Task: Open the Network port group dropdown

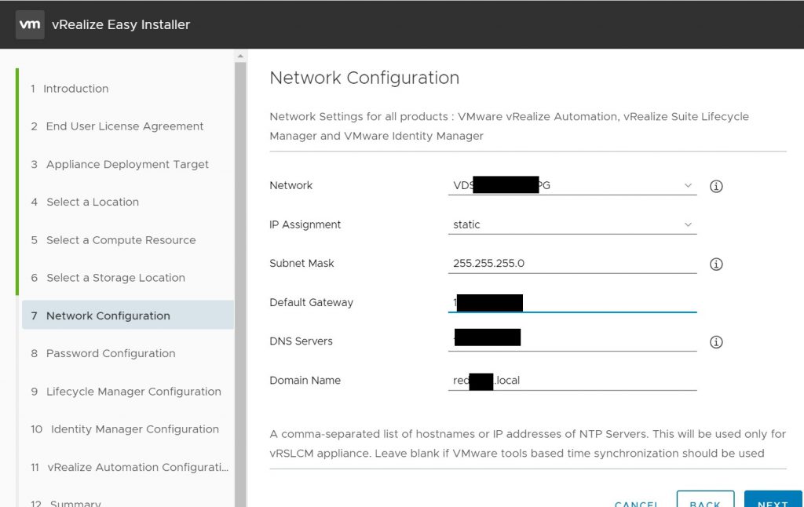Action: (x=572, y=185)
